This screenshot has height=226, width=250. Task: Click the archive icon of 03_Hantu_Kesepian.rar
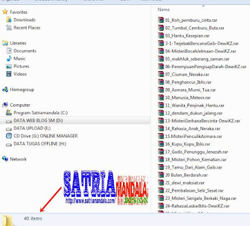click(x=161, y=36)
